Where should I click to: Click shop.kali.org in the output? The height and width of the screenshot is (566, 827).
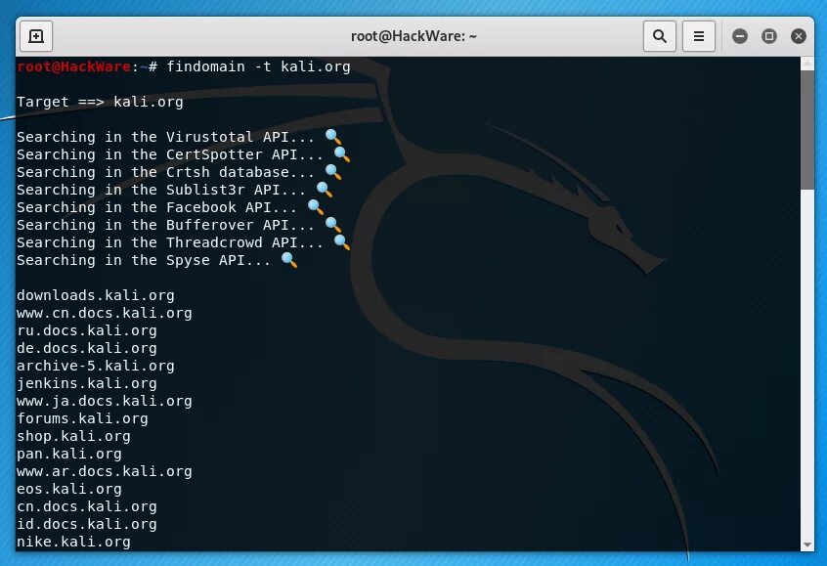coord(74,436)
